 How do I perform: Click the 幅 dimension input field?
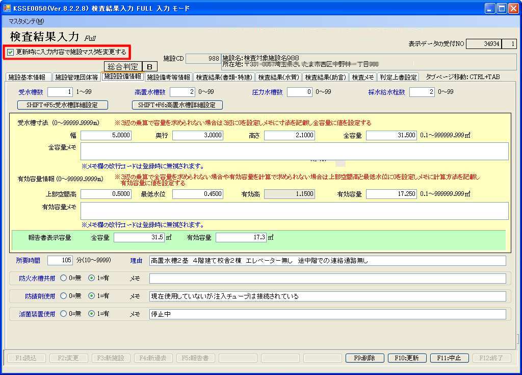coord(106,135)
